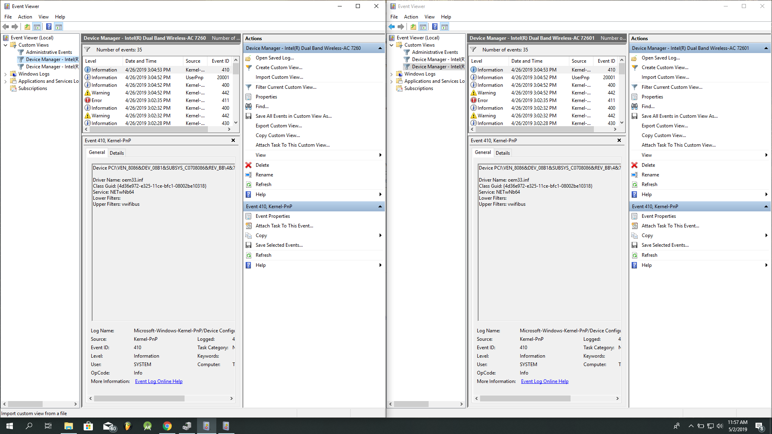
Task: Expand Windows Logs node in left window
Action: (5, 74)
